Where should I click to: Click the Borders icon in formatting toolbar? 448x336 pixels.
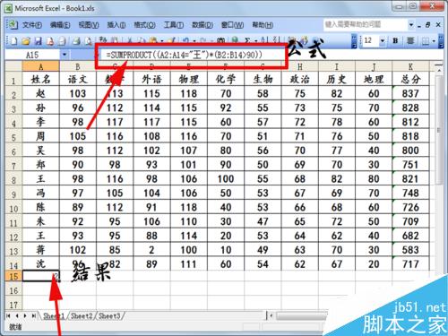pos(426,41)
